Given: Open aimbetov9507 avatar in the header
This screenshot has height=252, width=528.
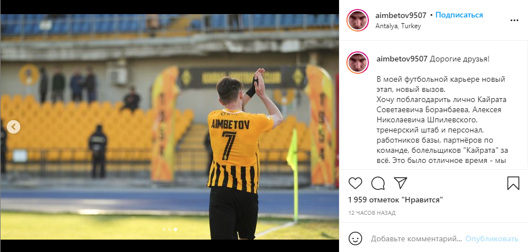Looking at the screenshot, I should (358, 20).
